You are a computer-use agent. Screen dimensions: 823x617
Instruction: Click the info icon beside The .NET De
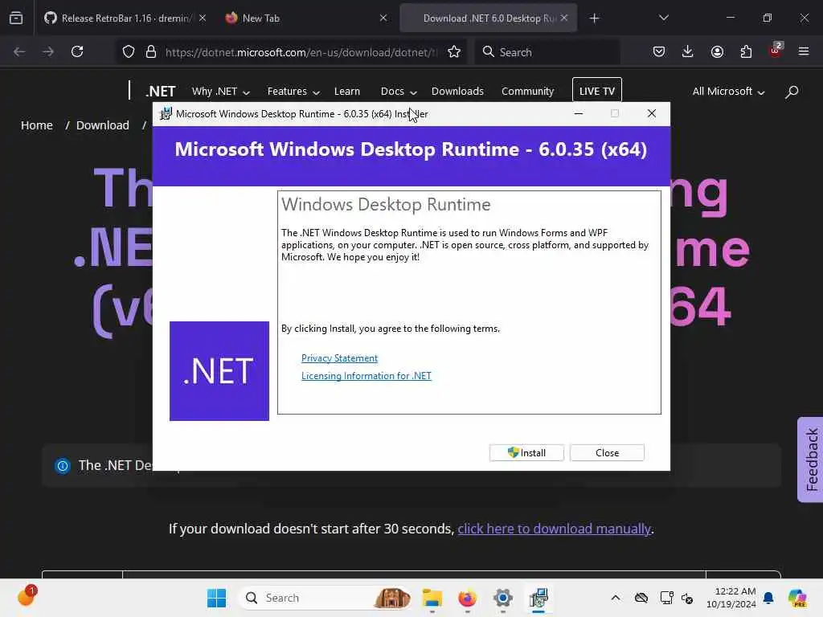(x=63, y=465)
